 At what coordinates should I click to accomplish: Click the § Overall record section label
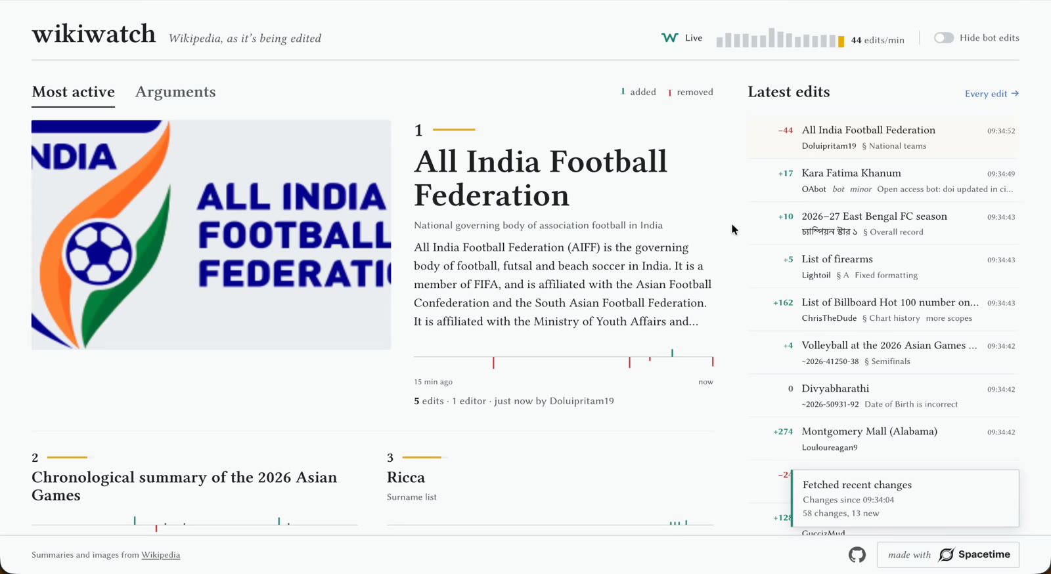point(893,232)
